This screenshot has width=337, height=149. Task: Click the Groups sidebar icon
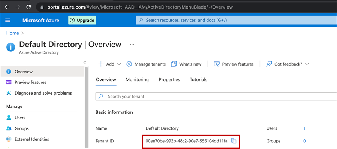[9, 128]
